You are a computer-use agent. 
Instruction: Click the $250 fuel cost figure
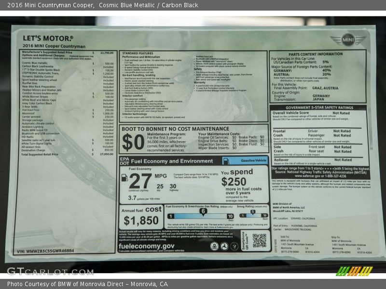click(234, 182)
